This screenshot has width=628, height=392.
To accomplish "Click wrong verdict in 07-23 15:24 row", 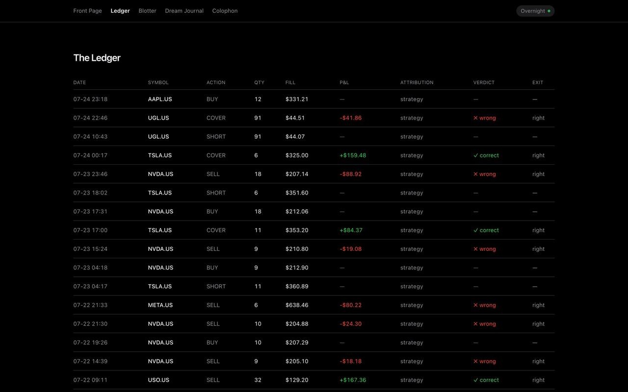I will (x=485, y=249).
